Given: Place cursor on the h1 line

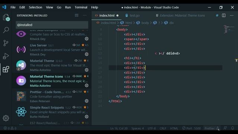Looking at the screenshot, I should click(132, 58).
